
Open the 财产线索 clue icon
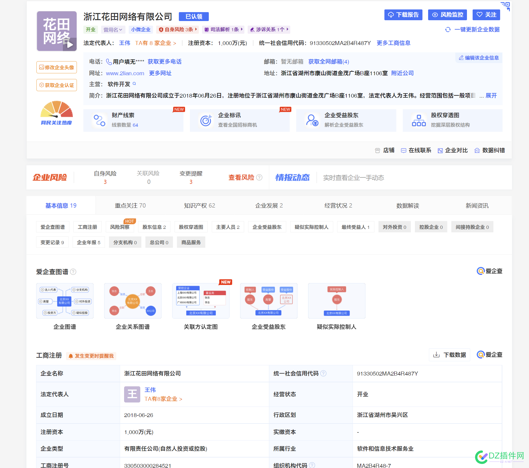pos(100,121)
